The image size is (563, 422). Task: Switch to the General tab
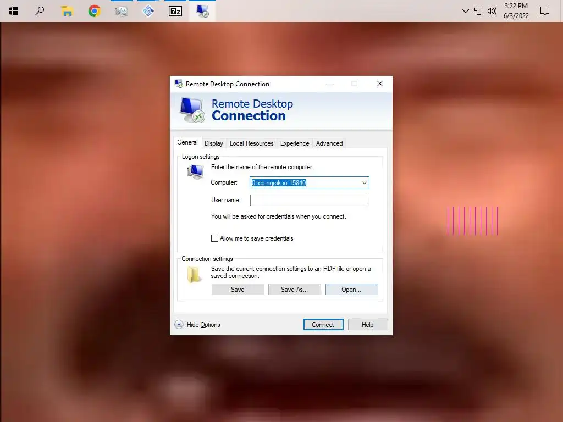(187, 142)
